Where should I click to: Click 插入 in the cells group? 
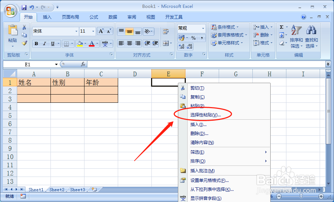point(263,27)
